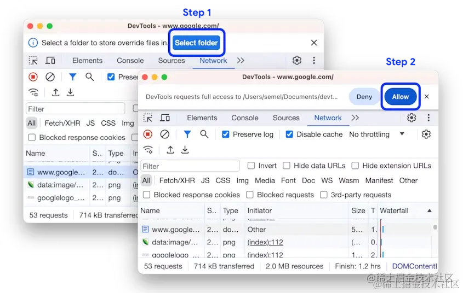Clear network log in back window
Viewport: 463px width, 293px height.
(50, 77)
